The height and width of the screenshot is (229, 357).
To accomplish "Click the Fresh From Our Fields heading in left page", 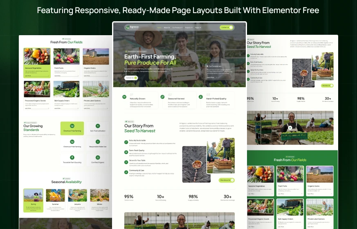I will coord(66,42).
